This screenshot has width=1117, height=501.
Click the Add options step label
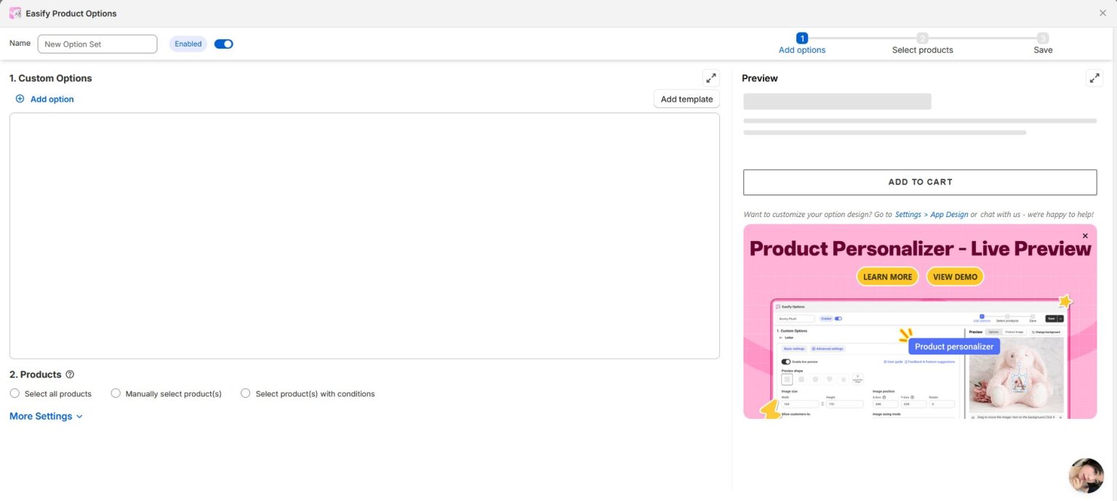click(x=801, y=49)
